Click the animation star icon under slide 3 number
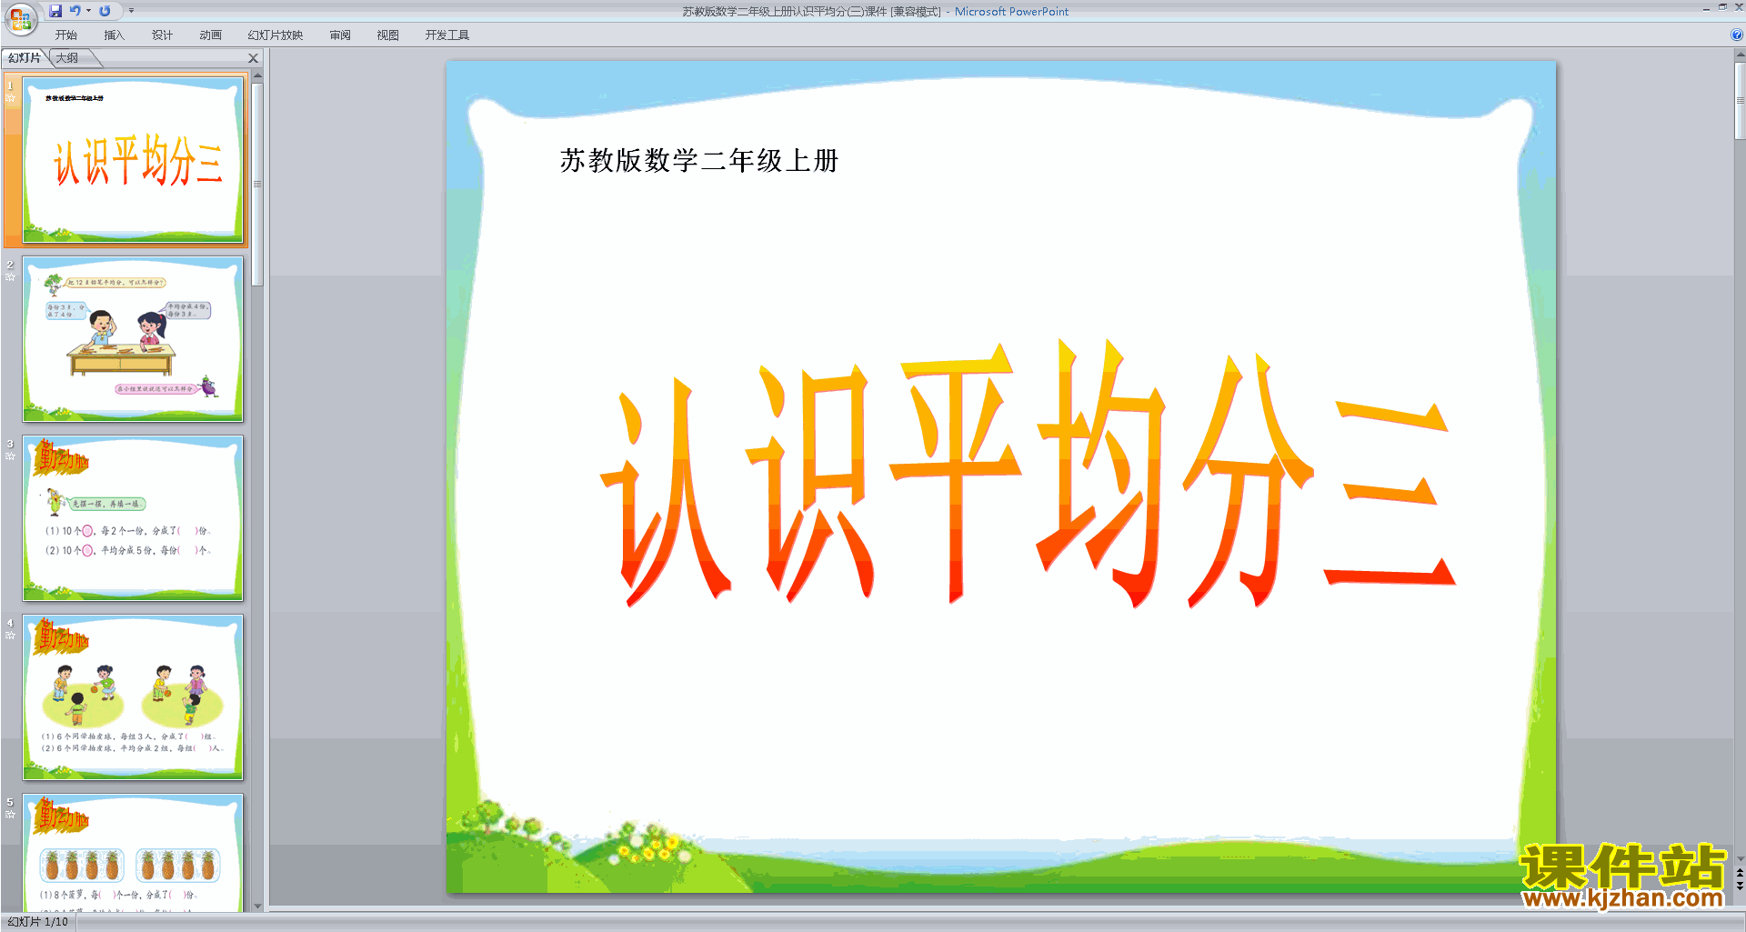 [10, 456]
